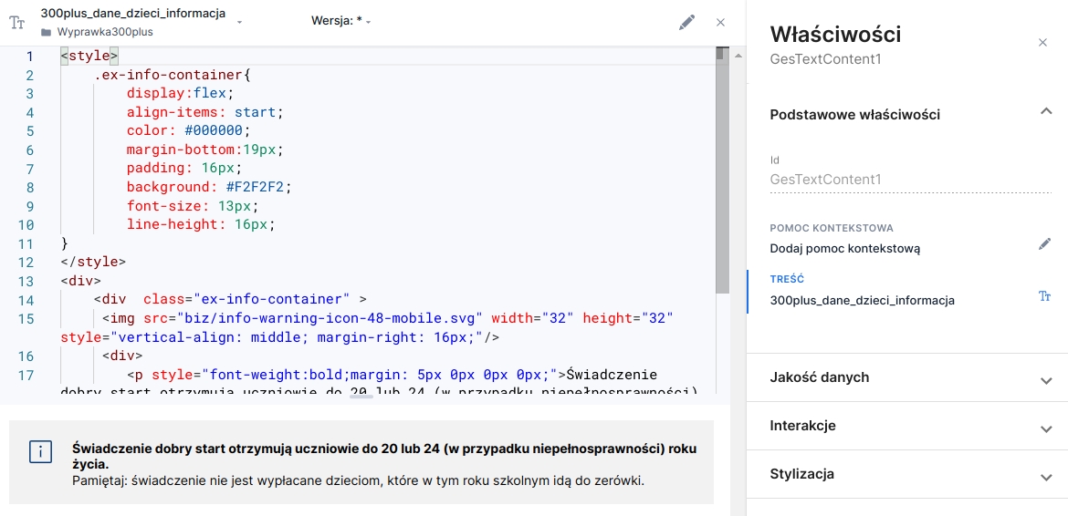Open the Wersja version dropdown
1068x516 pixels.
pos(341,21)
